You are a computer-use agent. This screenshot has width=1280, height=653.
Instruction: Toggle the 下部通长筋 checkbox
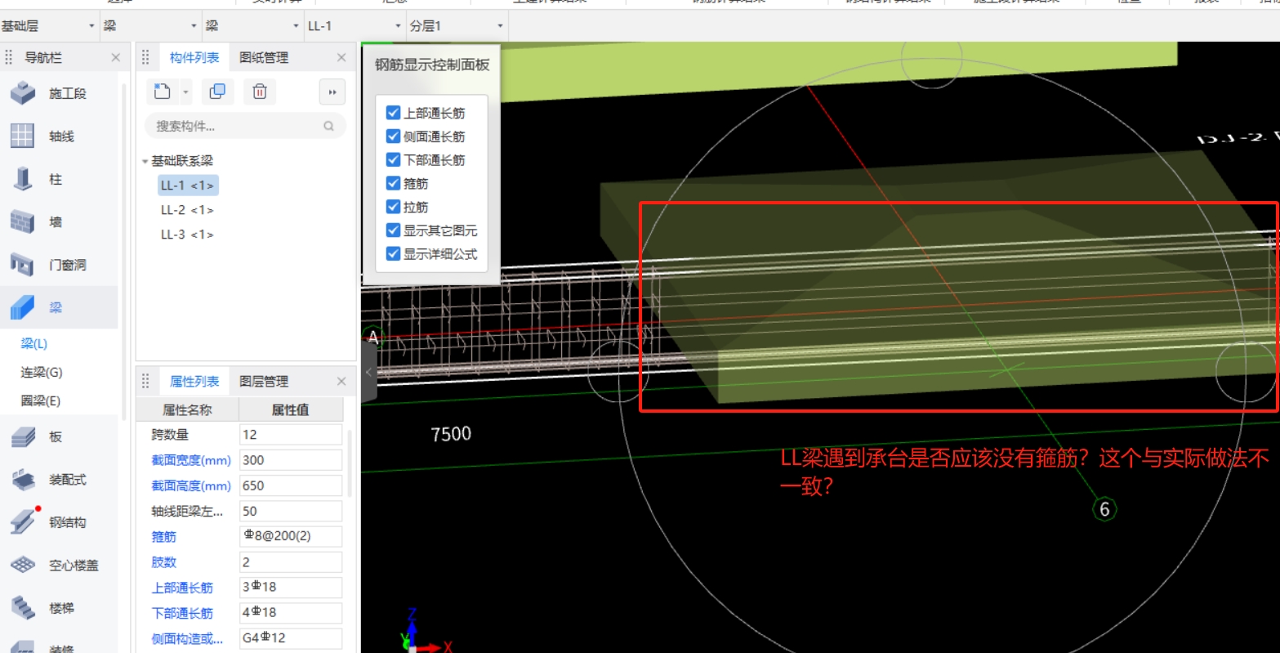tap(393, 160)
